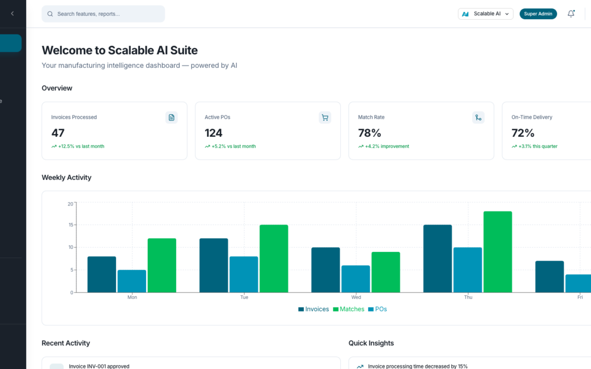Click the search features, reports input field
The image size is (591, 369).
coord(103,13)
